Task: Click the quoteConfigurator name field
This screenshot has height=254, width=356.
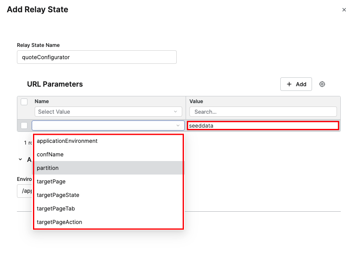Action: point(96,57)
